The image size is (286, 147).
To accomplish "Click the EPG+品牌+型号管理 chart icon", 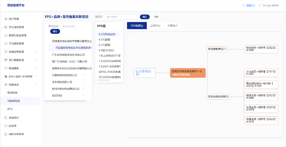I will click(6, 76).
